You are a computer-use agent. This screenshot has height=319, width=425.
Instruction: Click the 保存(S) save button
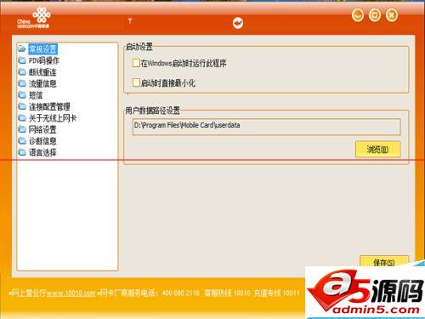coord(384,262)
